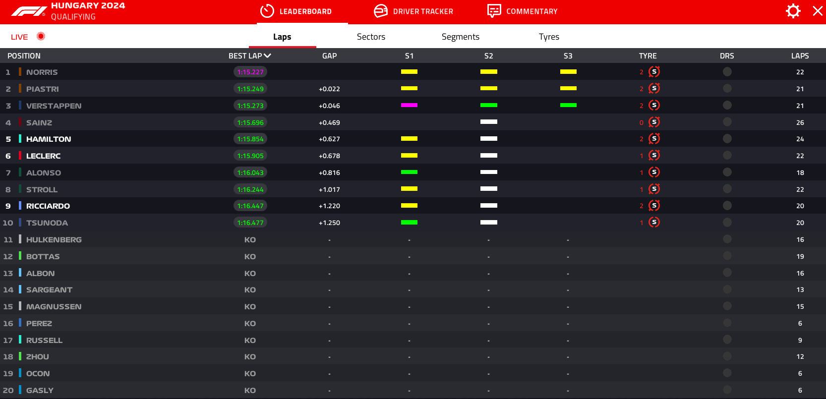Screen dimensions: 826x399
Task: Click the POSITION column header
Action: 24,56
